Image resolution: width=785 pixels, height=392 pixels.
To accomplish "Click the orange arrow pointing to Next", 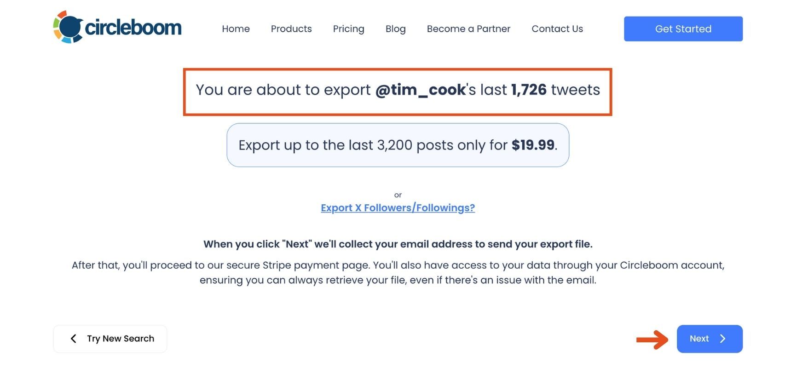I will pos(651,339).
